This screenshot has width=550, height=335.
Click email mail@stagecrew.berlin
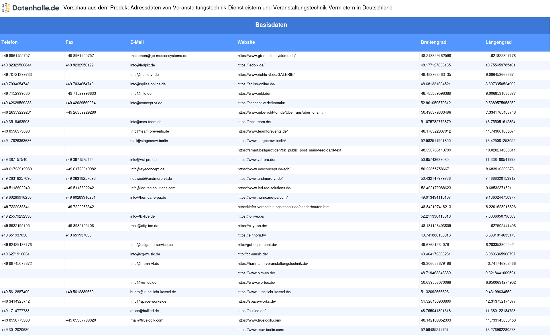(x=149, y=141)
